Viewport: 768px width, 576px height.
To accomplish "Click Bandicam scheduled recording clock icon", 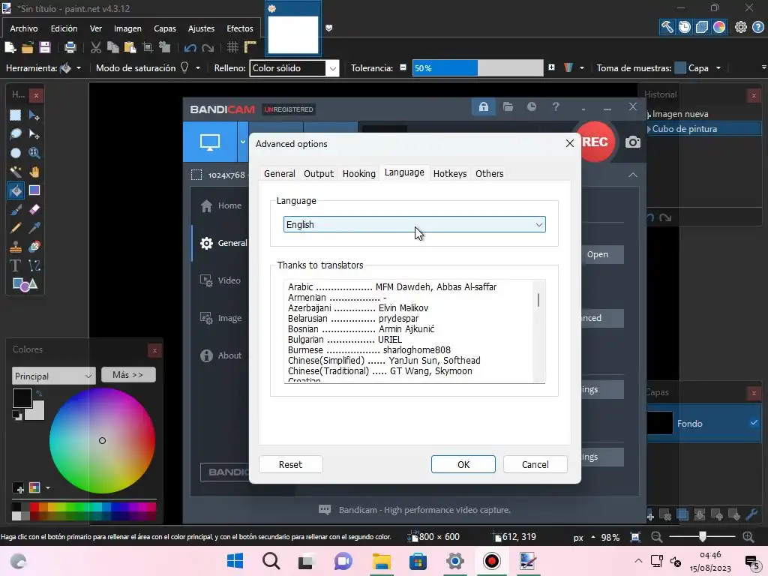I will point(532,106).
